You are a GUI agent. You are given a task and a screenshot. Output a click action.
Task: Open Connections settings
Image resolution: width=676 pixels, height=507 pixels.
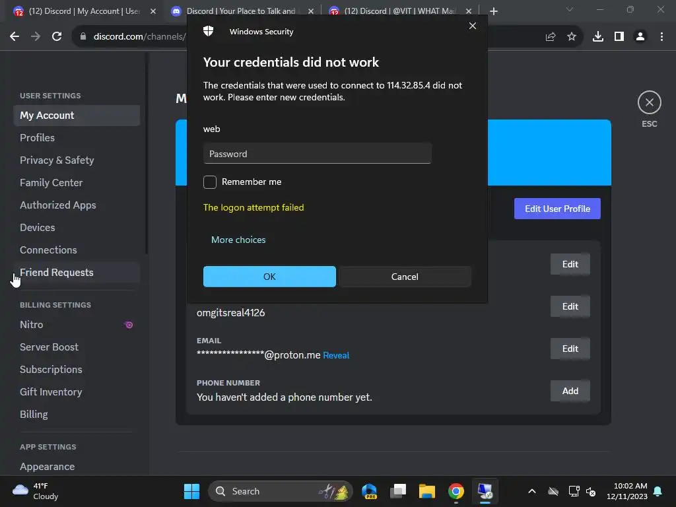point(77,250)
